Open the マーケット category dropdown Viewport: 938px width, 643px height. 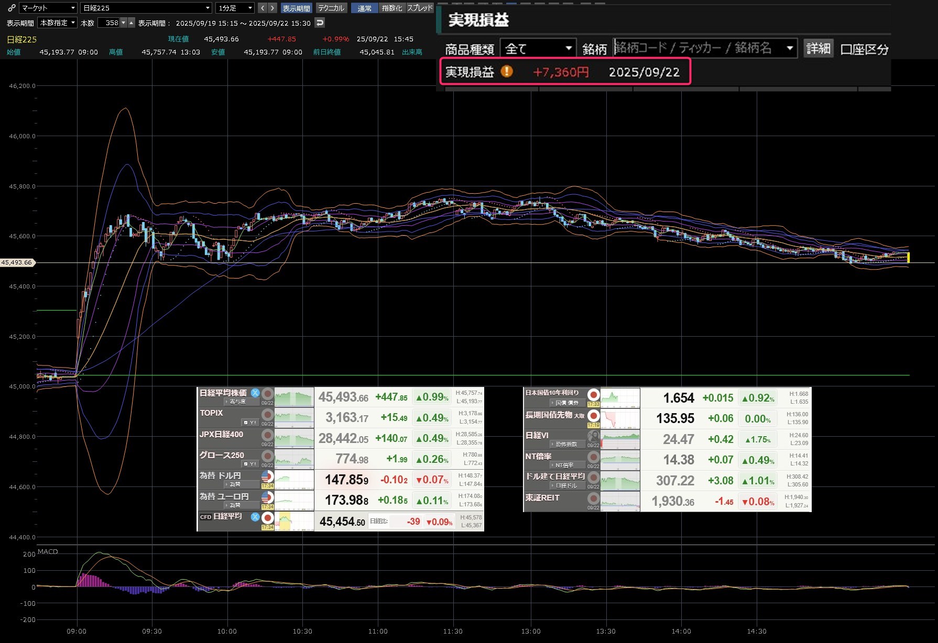[48, 8]
